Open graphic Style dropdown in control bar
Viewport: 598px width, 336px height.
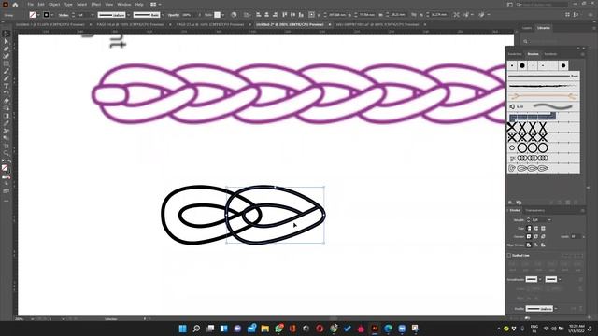coord(222,15)
